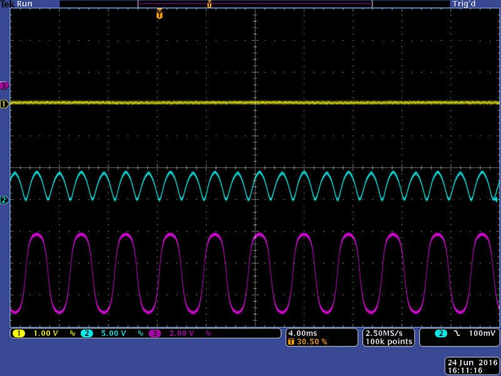Click the 16:11:16 time readout

pyautogui.click(x=465, y=370)
